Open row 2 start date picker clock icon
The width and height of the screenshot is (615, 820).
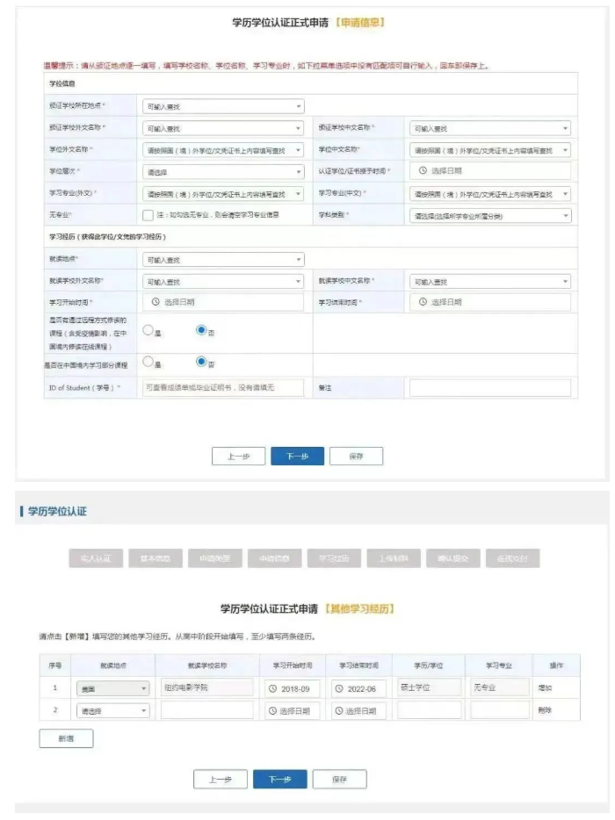click(272, 711)
